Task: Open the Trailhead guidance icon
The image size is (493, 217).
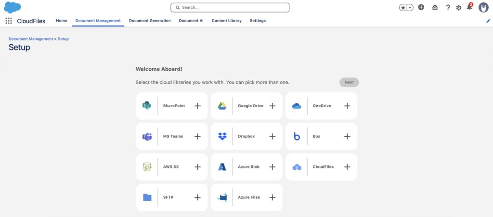Action: pyautogui.click(x=435, y=8)
